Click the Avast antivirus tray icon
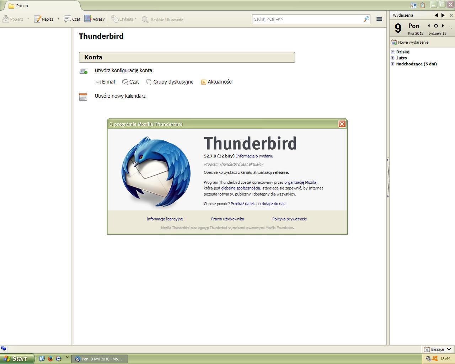Viewport: 455px width, 364px height. tap(435, 359)
